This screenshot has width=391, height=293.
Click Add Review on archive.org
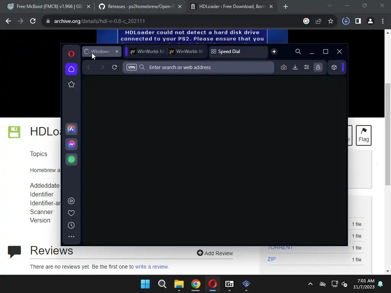pos(215,253)
